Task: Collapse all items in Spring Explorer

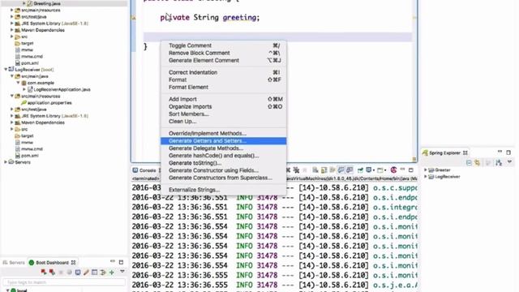Action: tap(469, 162)
